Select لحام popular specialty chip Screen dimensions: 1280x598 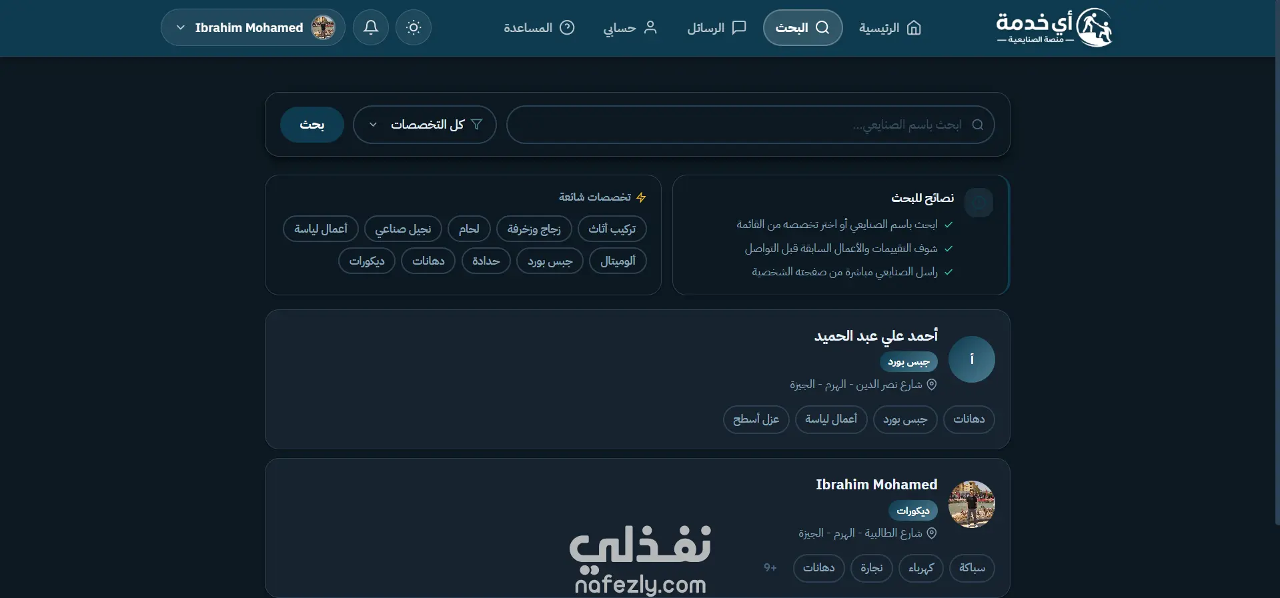pyautogui.click(x=469, y=229)
